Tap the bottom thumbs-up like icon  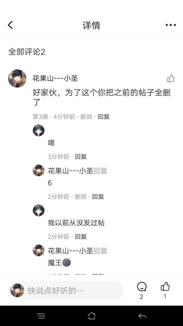165,287
